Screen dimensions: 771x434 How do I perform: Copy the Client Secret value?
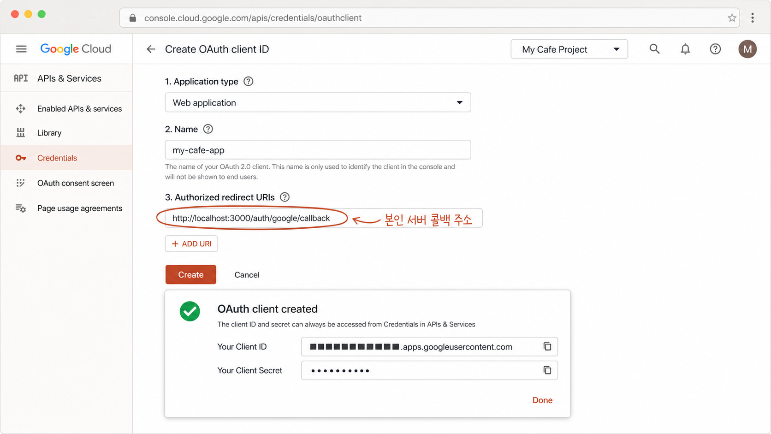[547, 370]
